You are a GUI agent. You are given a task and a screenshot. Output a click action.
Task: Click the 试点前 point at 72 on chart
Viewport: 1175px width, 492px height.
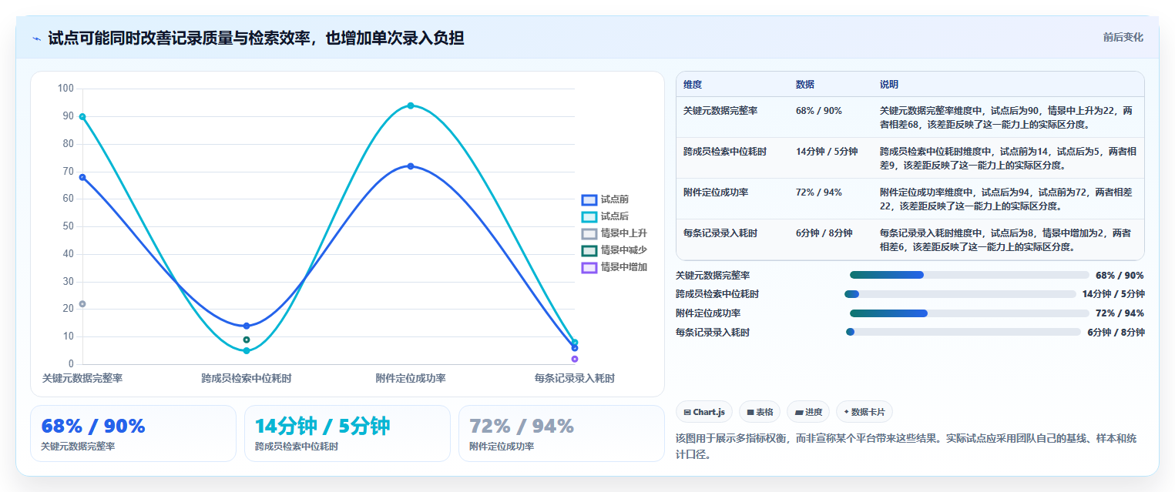(411, 166)
